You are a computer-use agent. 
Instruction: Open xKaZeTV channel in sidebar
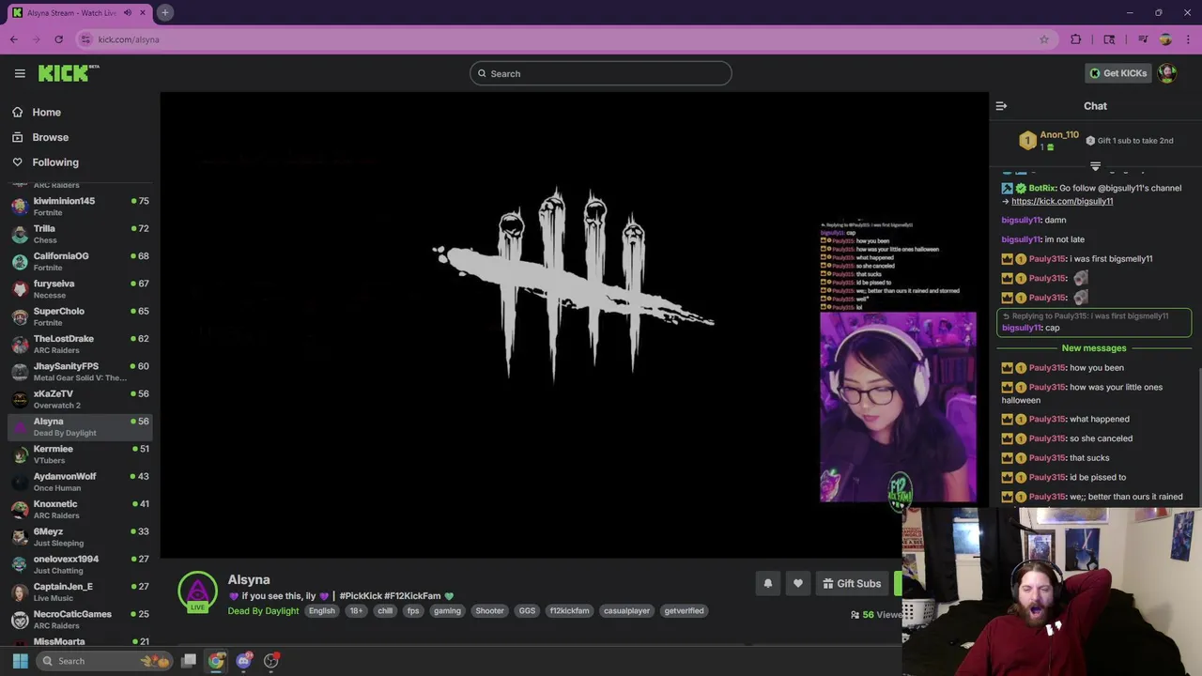(x=80, y=399)
